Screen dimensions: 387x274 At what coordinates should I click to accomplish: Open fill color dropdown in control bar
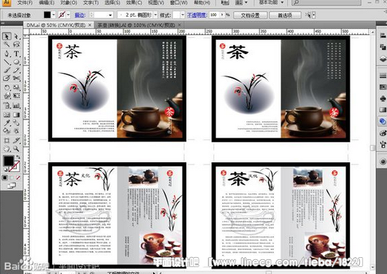coord(53,15)
